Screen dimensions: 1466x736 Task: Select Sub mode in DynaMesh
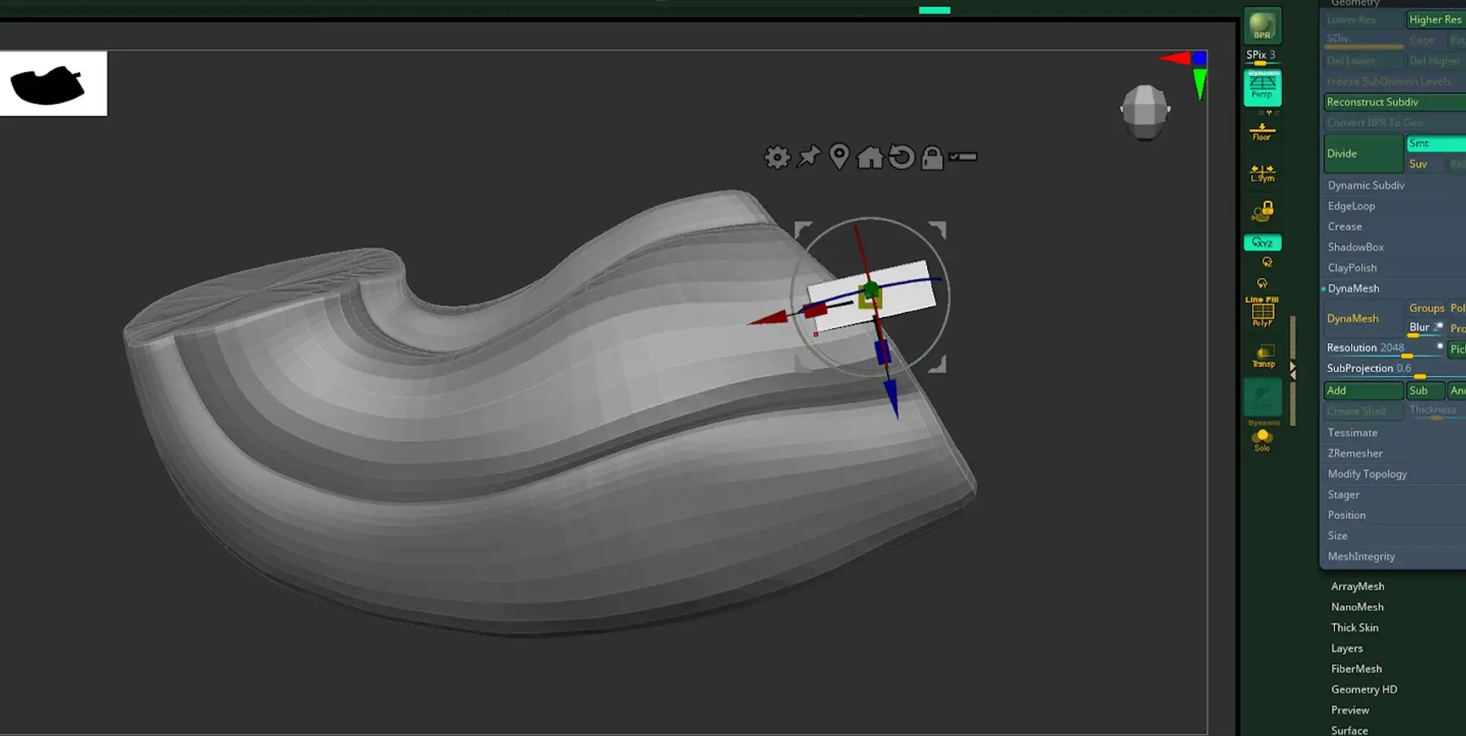[x=1425, y=391]
